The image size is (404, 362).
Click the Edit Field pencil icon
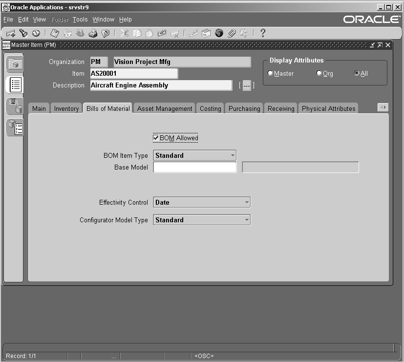tap(193, 33)
